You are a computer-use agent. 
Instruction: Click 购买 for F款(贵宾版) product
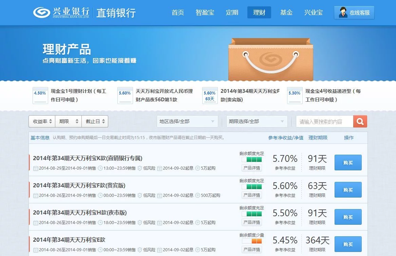(x=348, y=190)
